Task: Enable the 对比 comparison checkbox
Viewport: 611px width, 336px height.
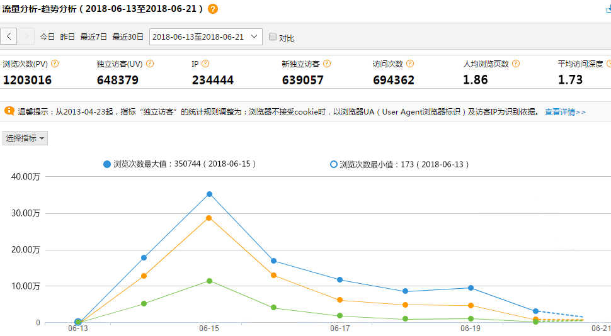Action: pos(273,37)
